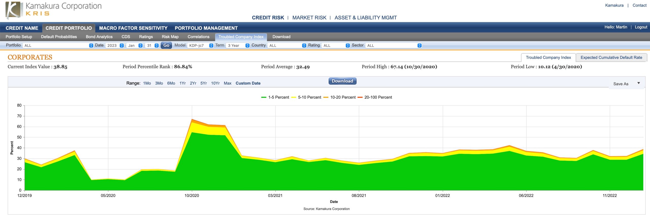Click Period High 67.14 text
650x222 pixels.
pos(399,67)
